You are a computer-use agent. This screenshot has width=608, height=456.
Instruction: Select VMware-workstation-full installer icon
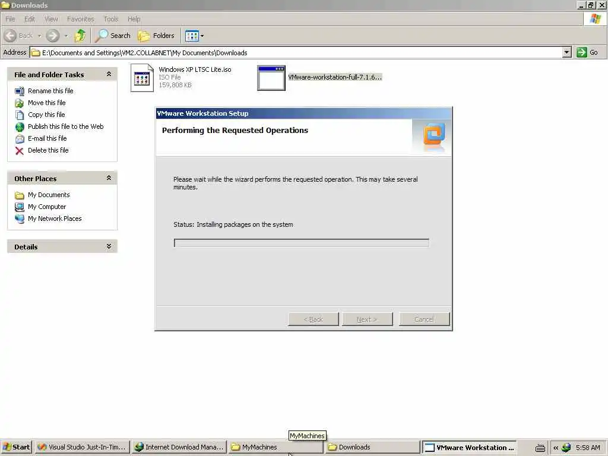point(271,78)
